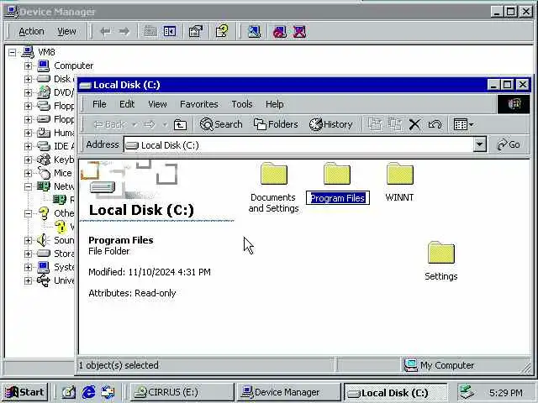This screenshot has width=538, height=403.
Task: Click Outlook Express quick launch icon
Action: [x=108, y=392]
